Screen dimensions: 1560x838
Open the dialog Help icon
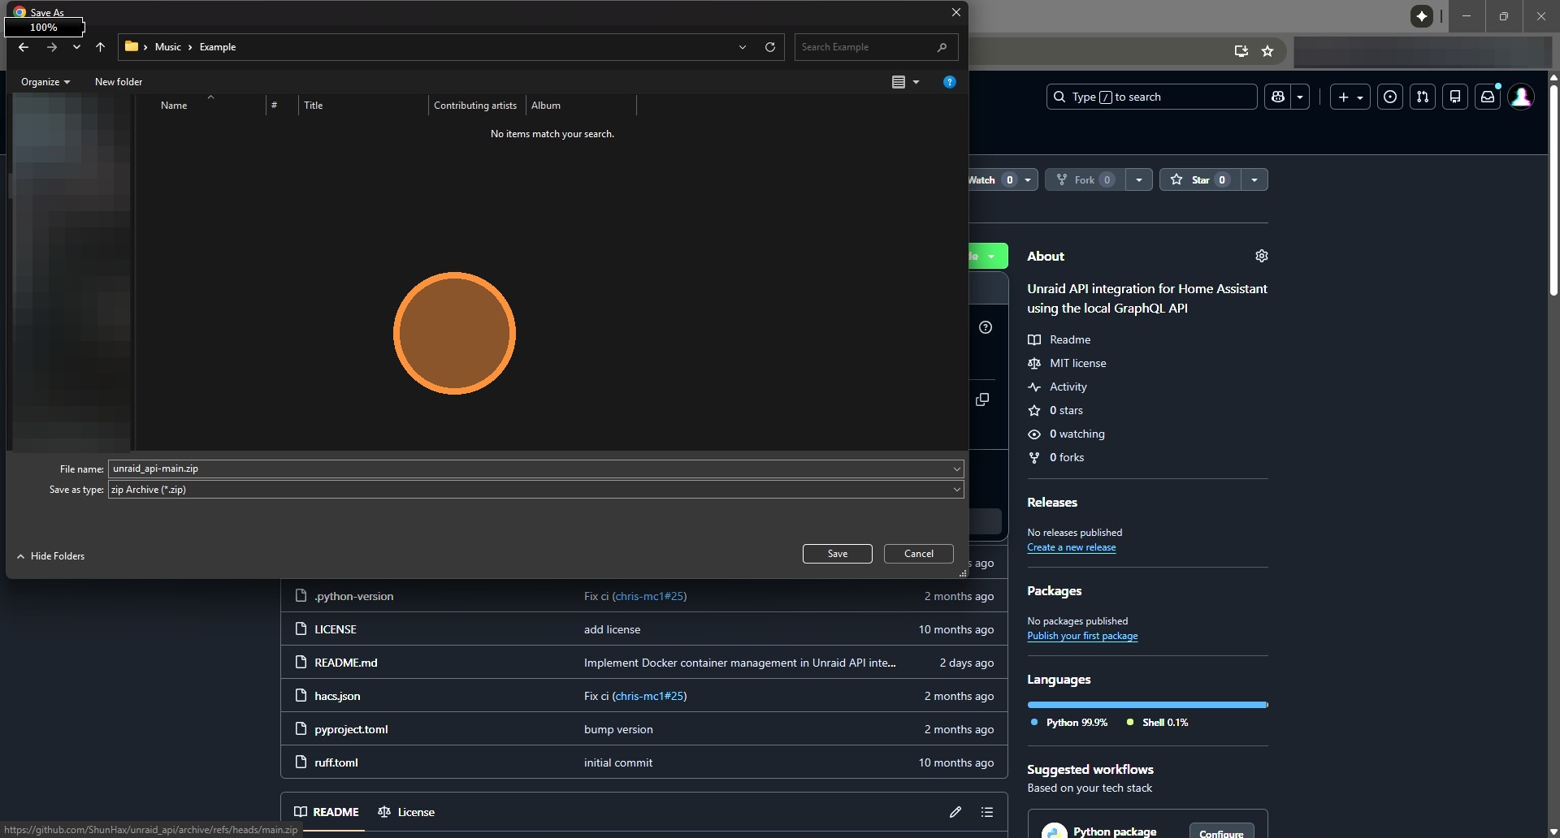click(x=949, y=82)
